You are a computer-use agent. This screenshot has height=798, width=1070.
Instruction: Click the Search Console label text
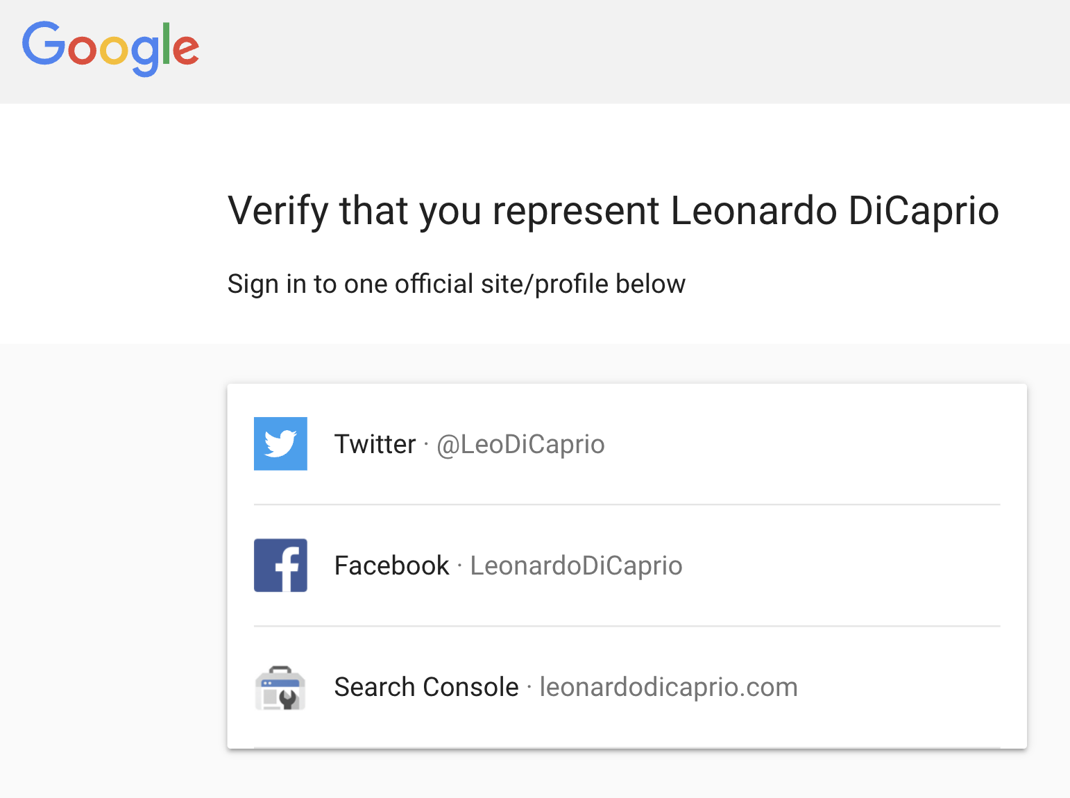tap(426, 687)
